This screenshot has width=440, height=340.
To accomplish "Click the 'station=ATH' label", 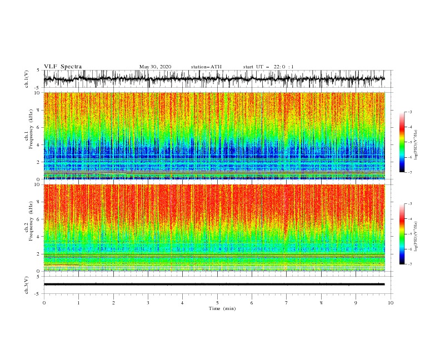I will click(x=206, y=67).
